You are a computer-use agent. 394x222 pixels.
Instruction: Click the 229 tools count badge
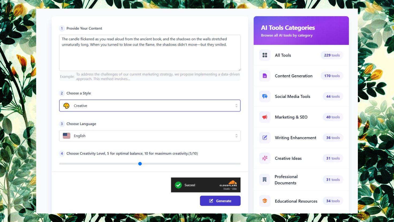pos(332,55)
